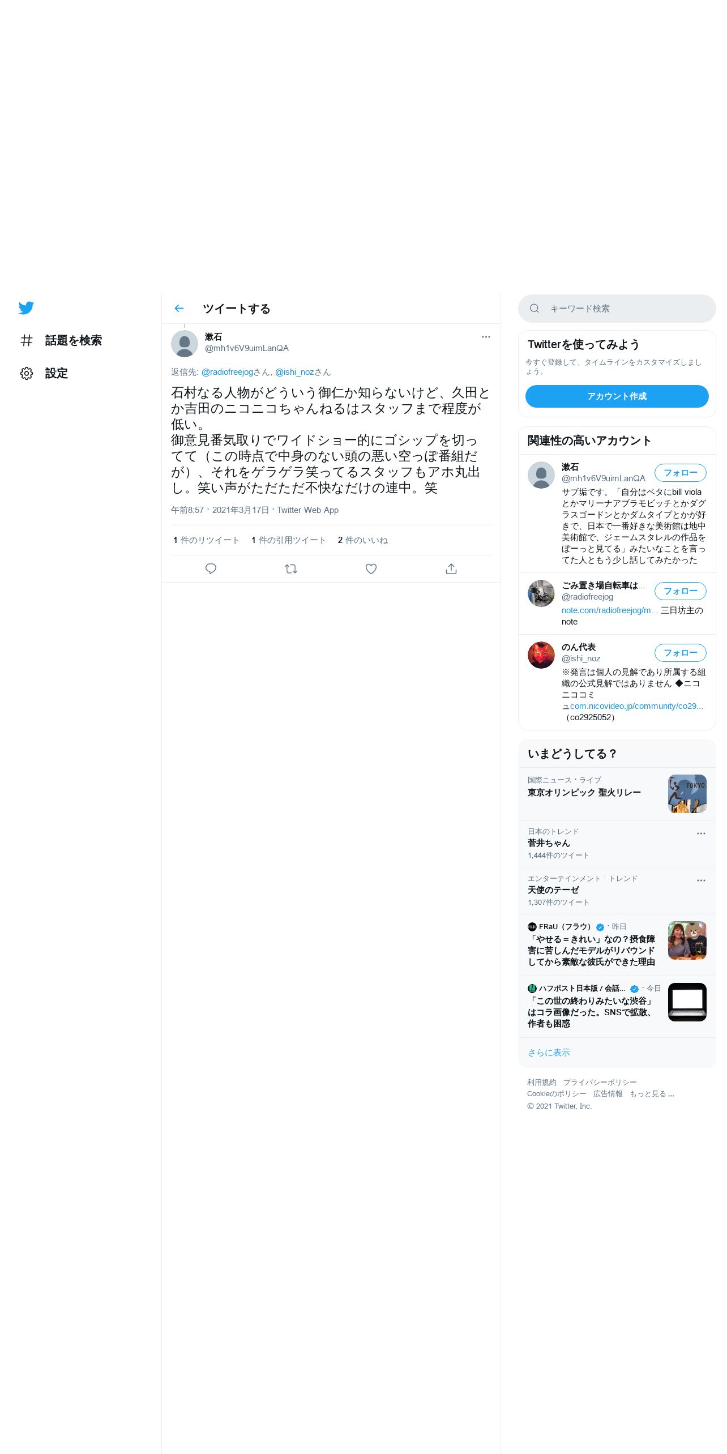
Task: Open the 1 件の引用ツイート link
Action: click(289, 540)
